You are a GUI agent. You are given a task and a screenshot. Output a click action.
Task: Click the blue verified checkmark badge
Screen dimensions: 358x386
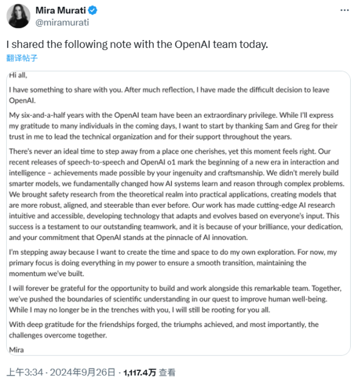tap(93, 10)
